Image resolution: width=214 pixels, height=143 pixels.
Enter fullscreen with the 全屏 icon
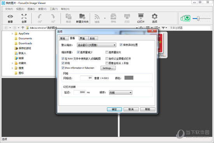click(x=24, y=16)
